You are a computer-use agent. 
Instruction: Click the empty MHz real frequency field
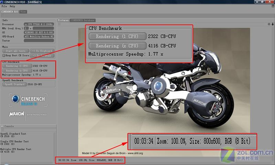click(x=43, y=28)
